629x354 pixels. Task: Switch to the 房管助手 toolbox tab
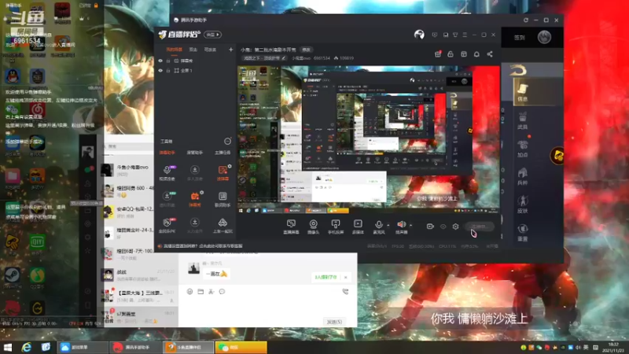coord(194,153)
